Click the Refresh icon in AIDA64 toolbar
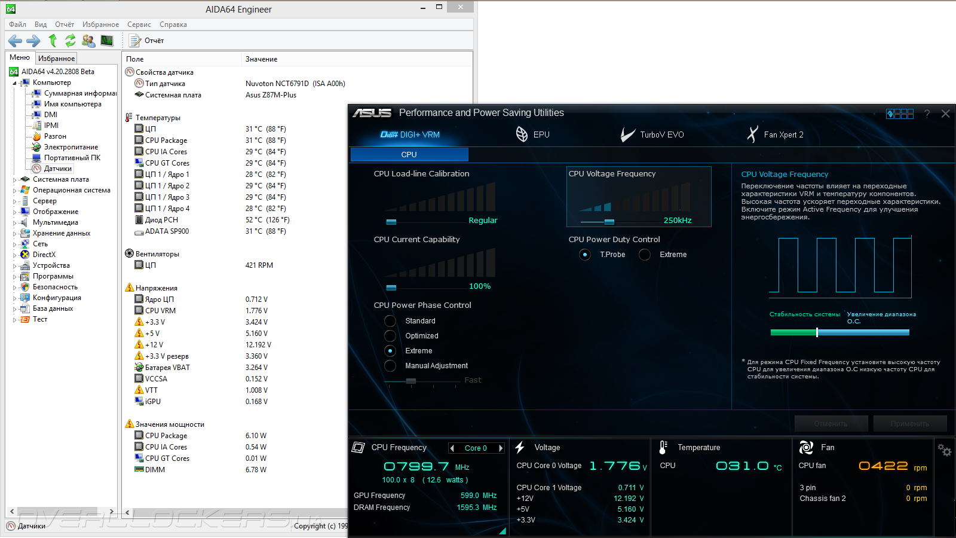The height and width of the screenshot is (538, 956). point(71,41)
